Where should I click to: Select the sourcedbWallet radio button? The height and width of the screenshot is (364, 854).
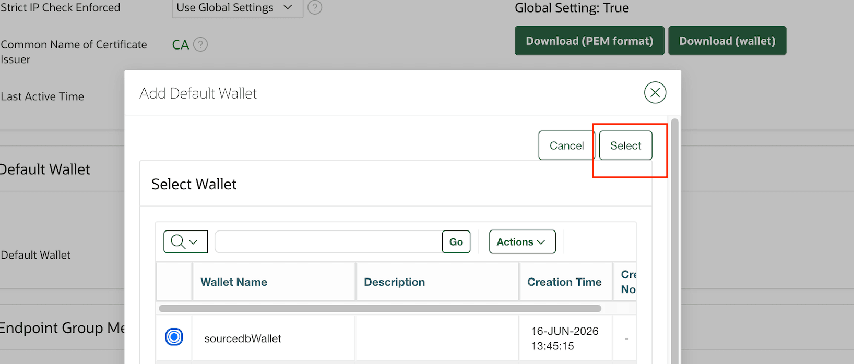[x=174, y=337]
